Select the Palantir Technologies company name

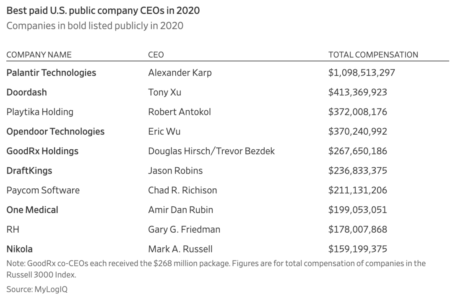tap(51, 73)
